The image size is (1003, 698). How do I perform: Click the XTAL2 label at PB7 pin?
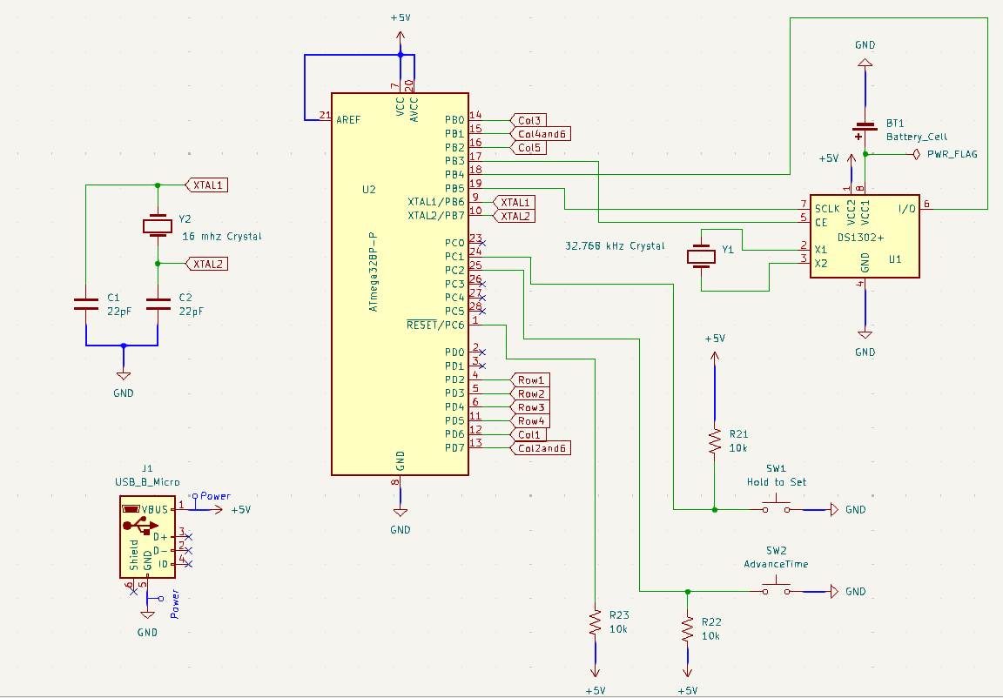[x=515, y=216]
